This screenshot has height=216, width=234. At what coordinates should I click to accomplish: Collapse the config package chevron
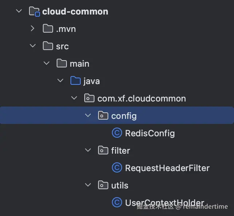pos(88,116)
